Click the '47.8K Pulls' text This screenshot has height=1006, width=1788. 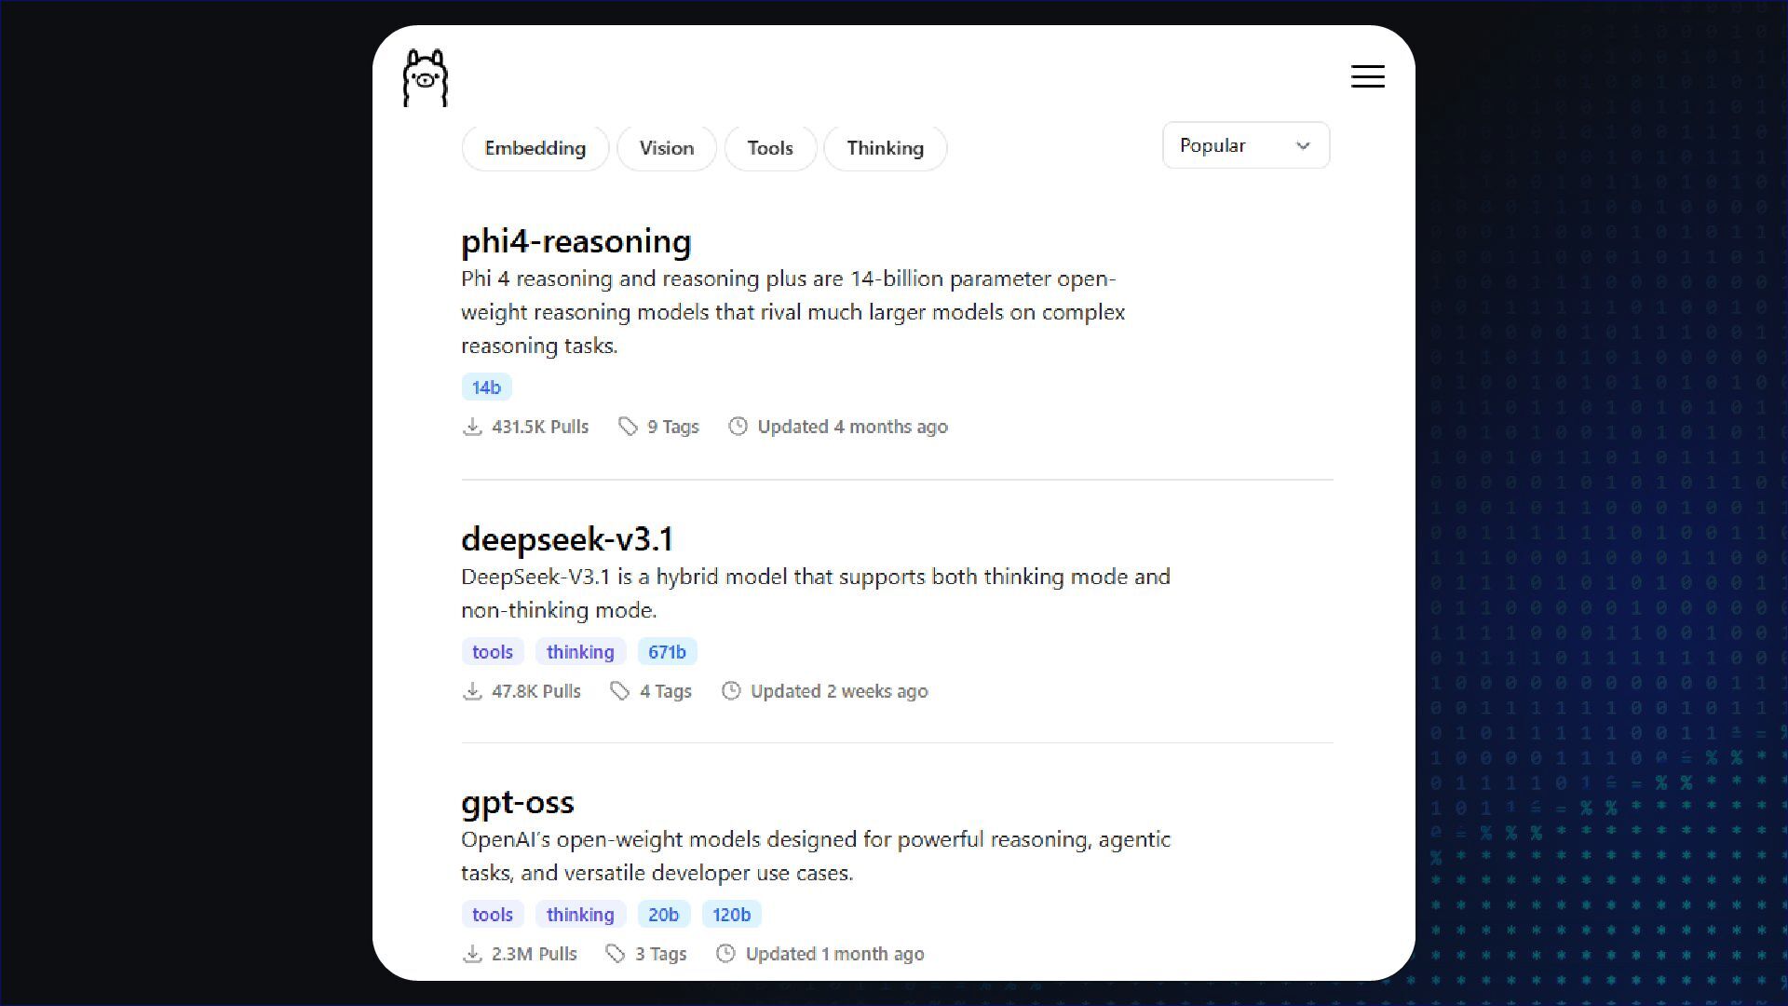[536, 691]
